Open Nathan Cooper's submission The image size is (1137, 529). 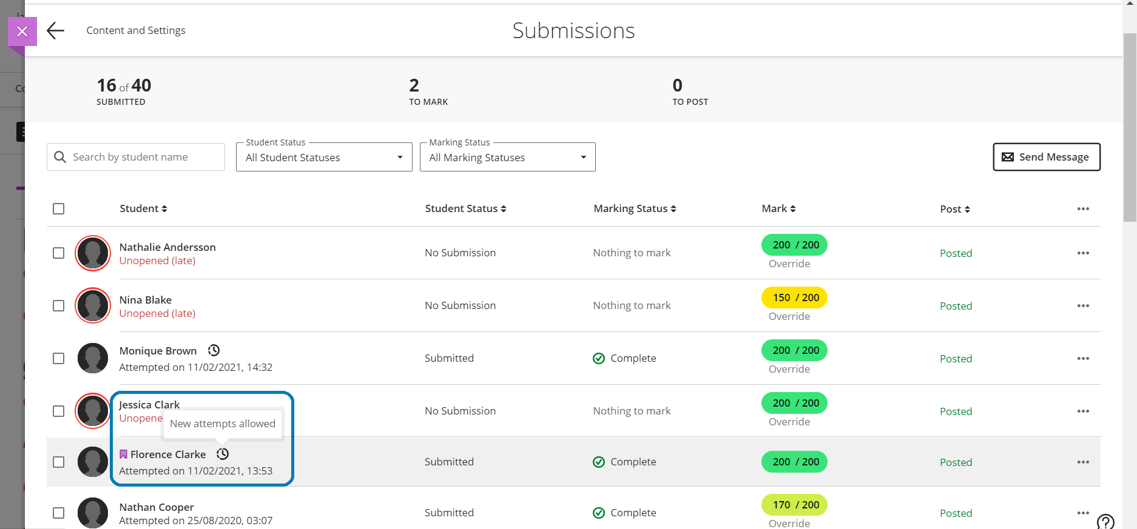[157, 507]
